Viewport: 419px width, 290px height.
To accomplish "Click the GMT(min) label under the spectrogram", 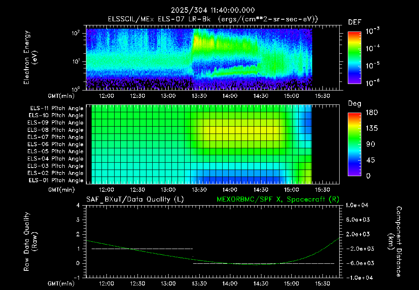I will coord(61,96).
